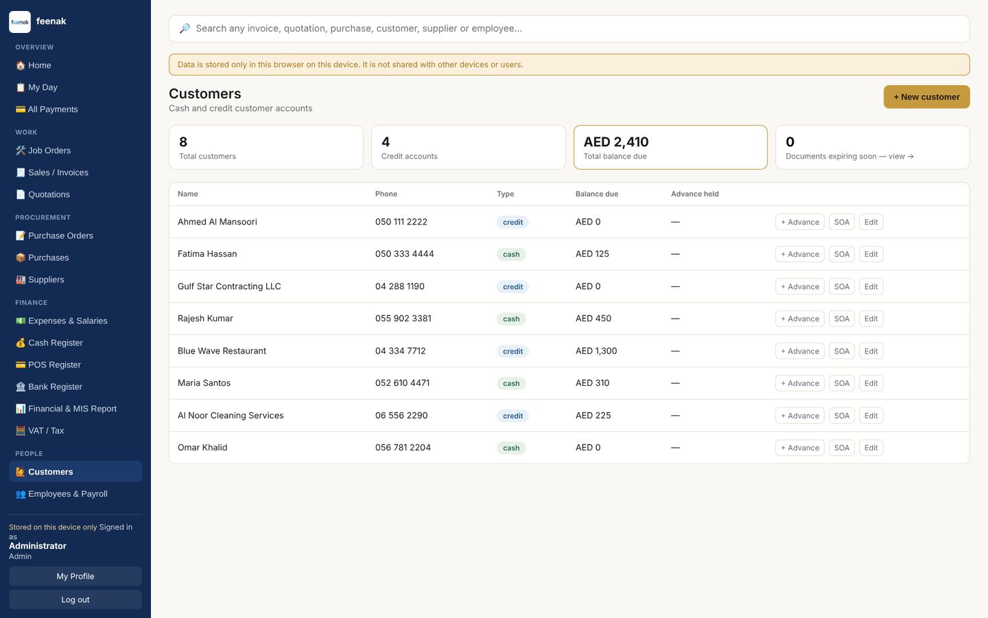Click the Bank Register building icon
This screenshot has height=618, width=988.
pos(21,387)
